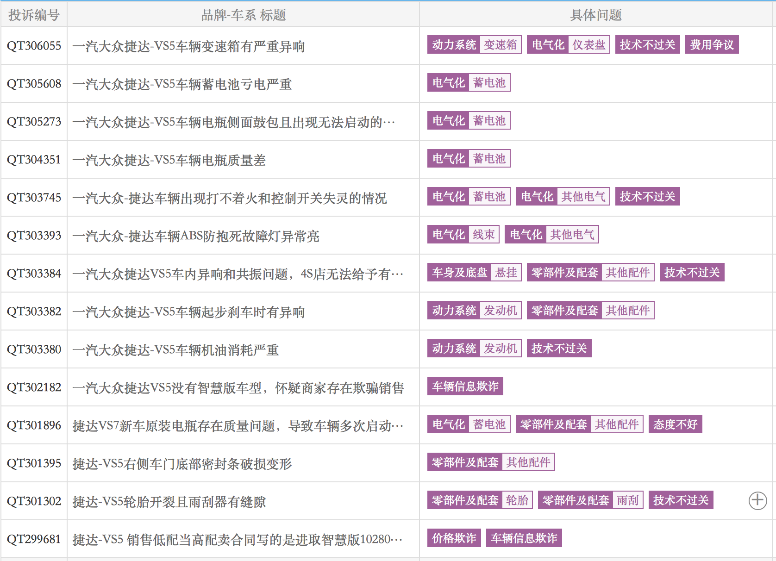Image resolution: width=776 pixels, height=561 pixels.
Task: Click 零部件及配套 其他配件 tag in row QT303384
Action: coord(591,273)
